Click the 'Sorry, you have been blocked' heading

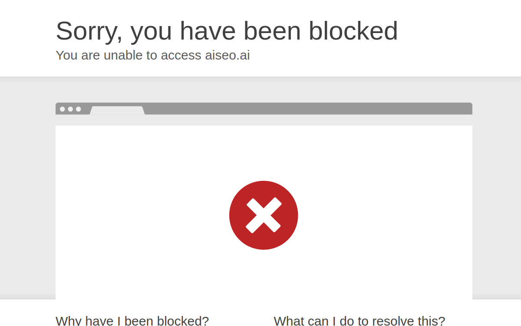227,31
